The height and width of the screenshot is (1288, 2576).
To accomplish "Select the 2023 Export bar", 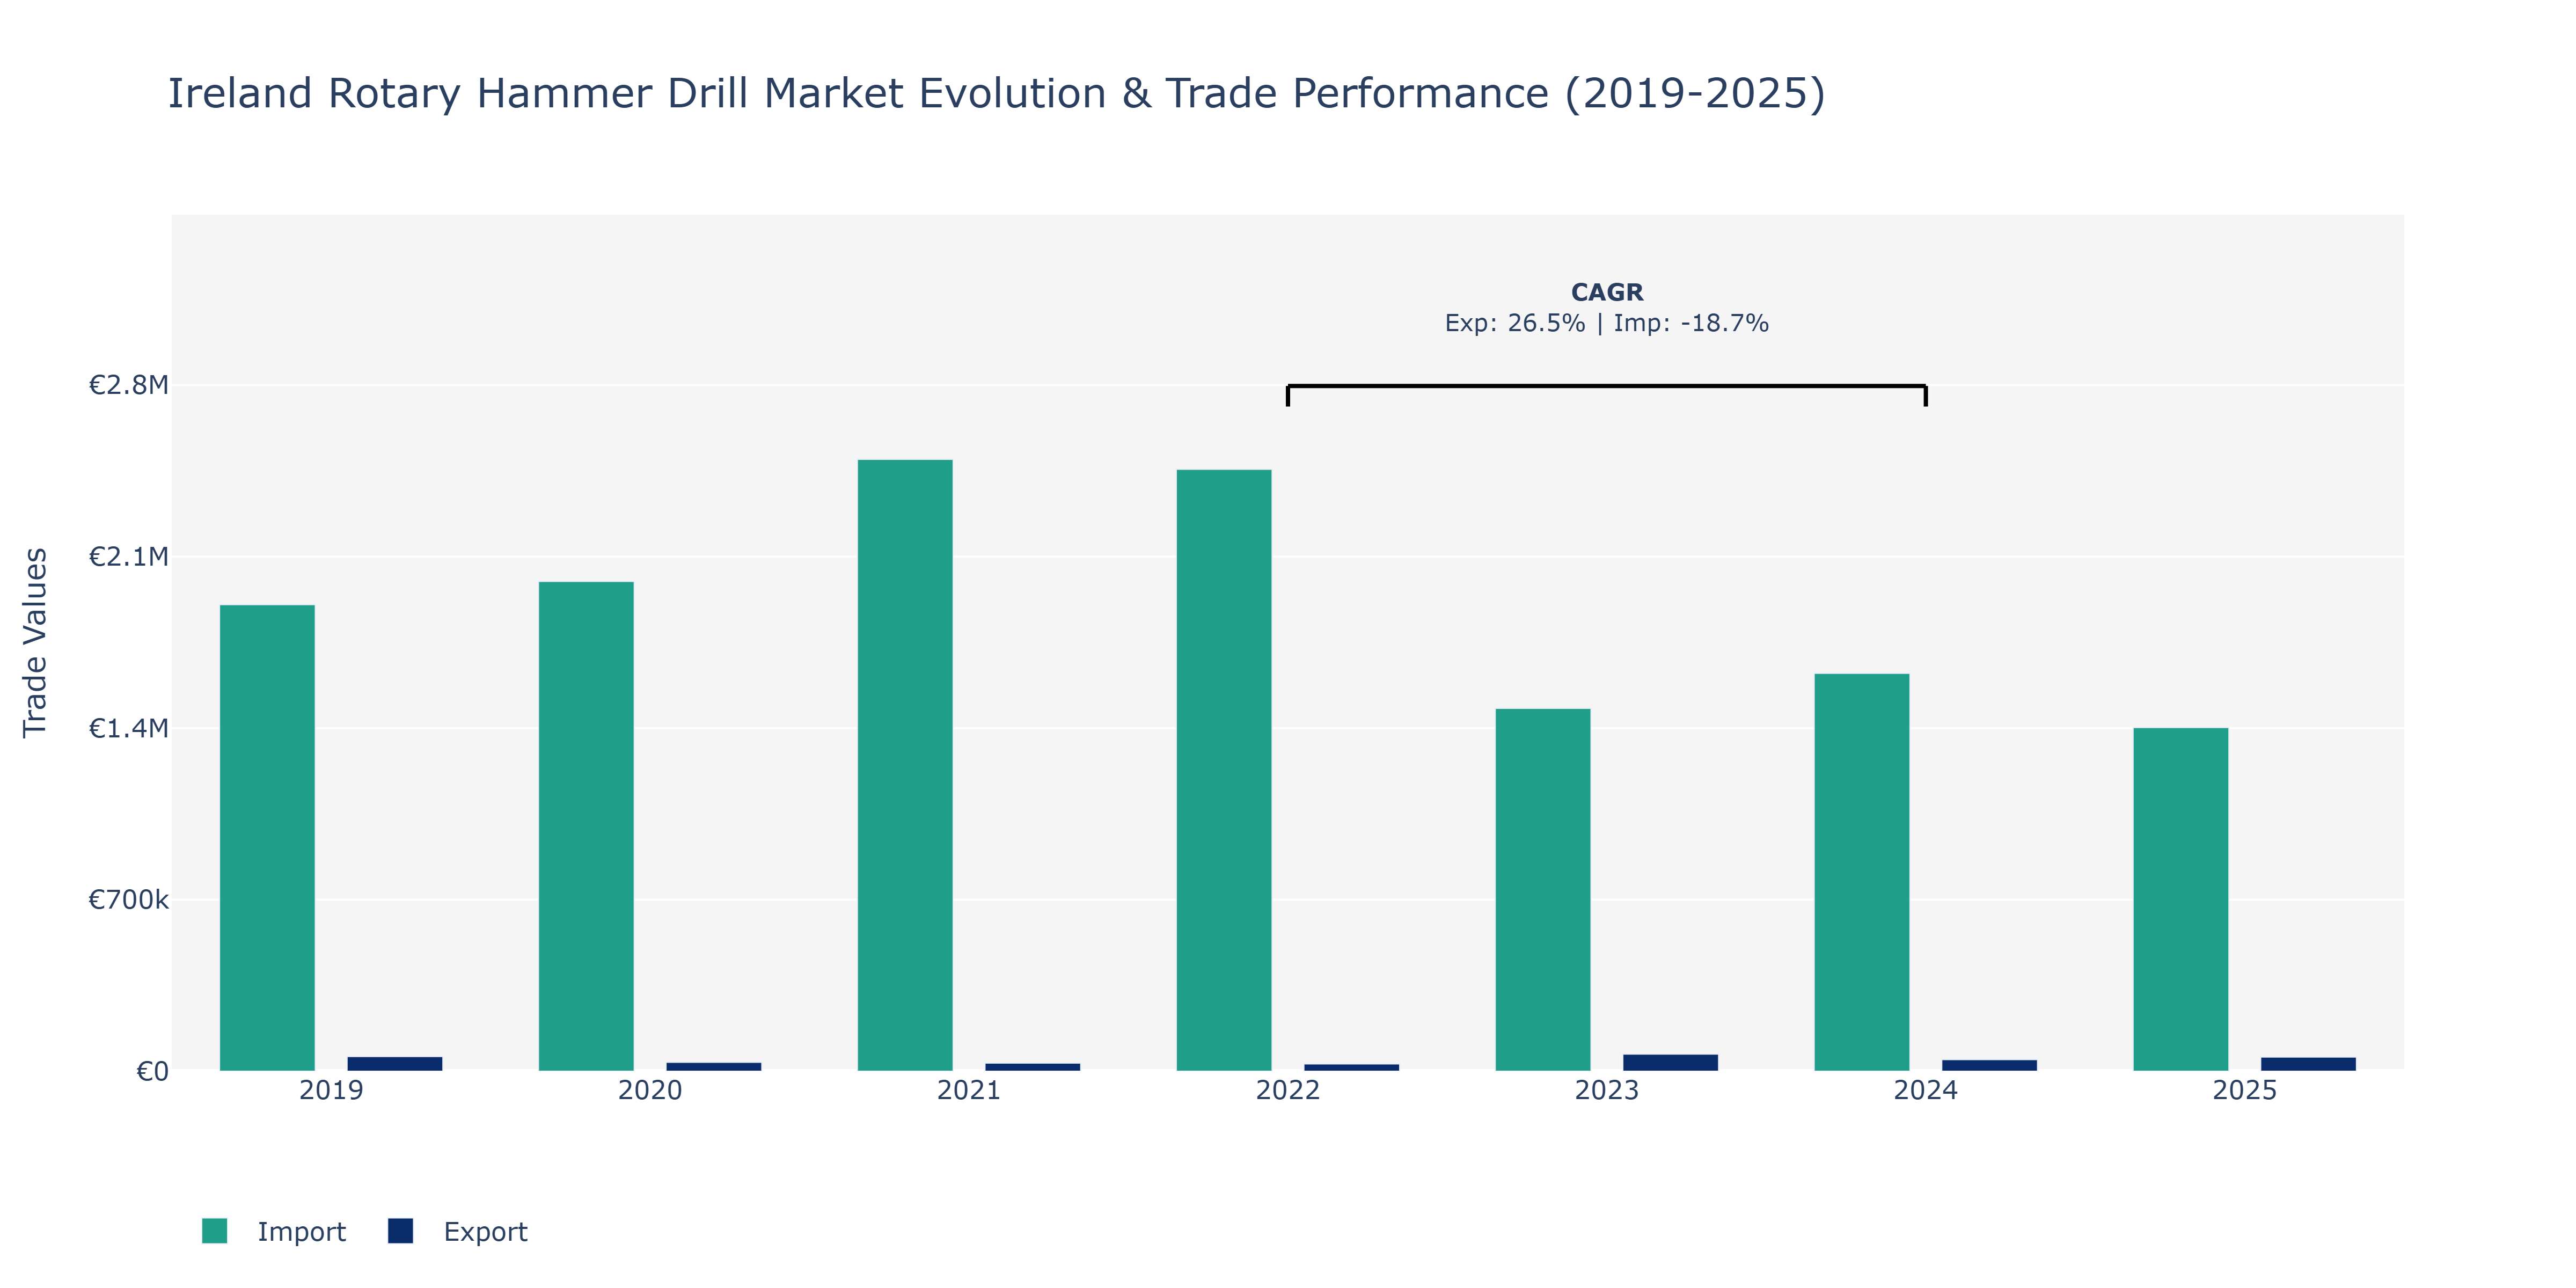I will (1671, 1063).
